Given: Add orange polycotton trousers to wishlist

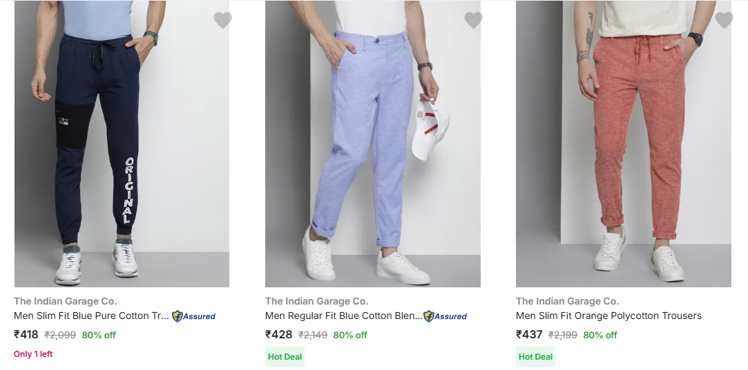Looking at the screenshot, I should (x=724, y=21).
